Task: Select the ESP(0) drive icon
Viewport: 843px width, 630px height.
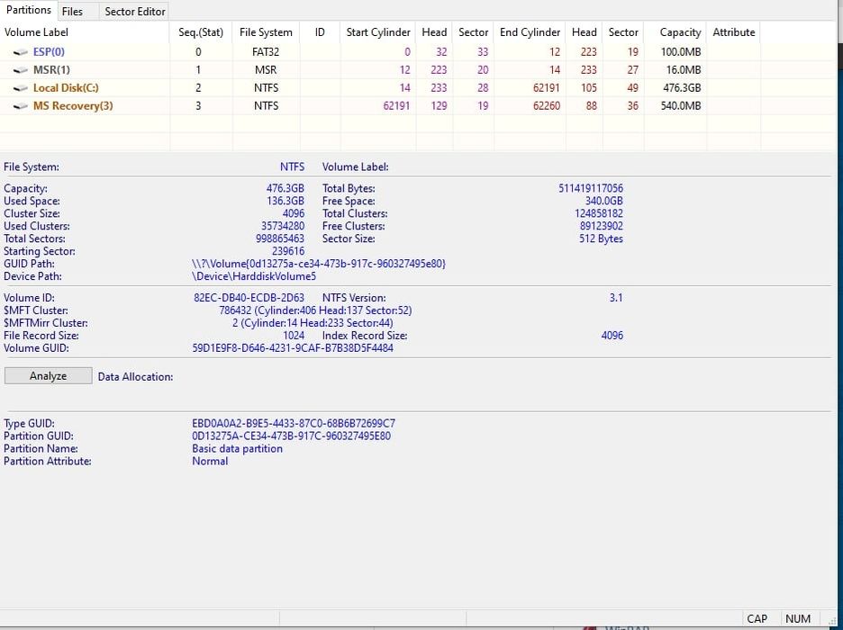Action: point(21,52)
